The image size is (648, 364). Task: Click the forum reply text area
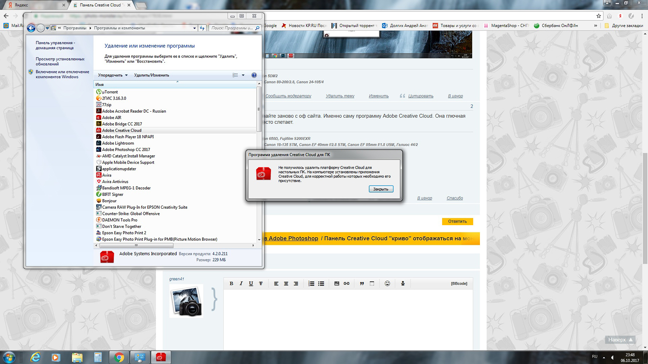pos(348,319)
